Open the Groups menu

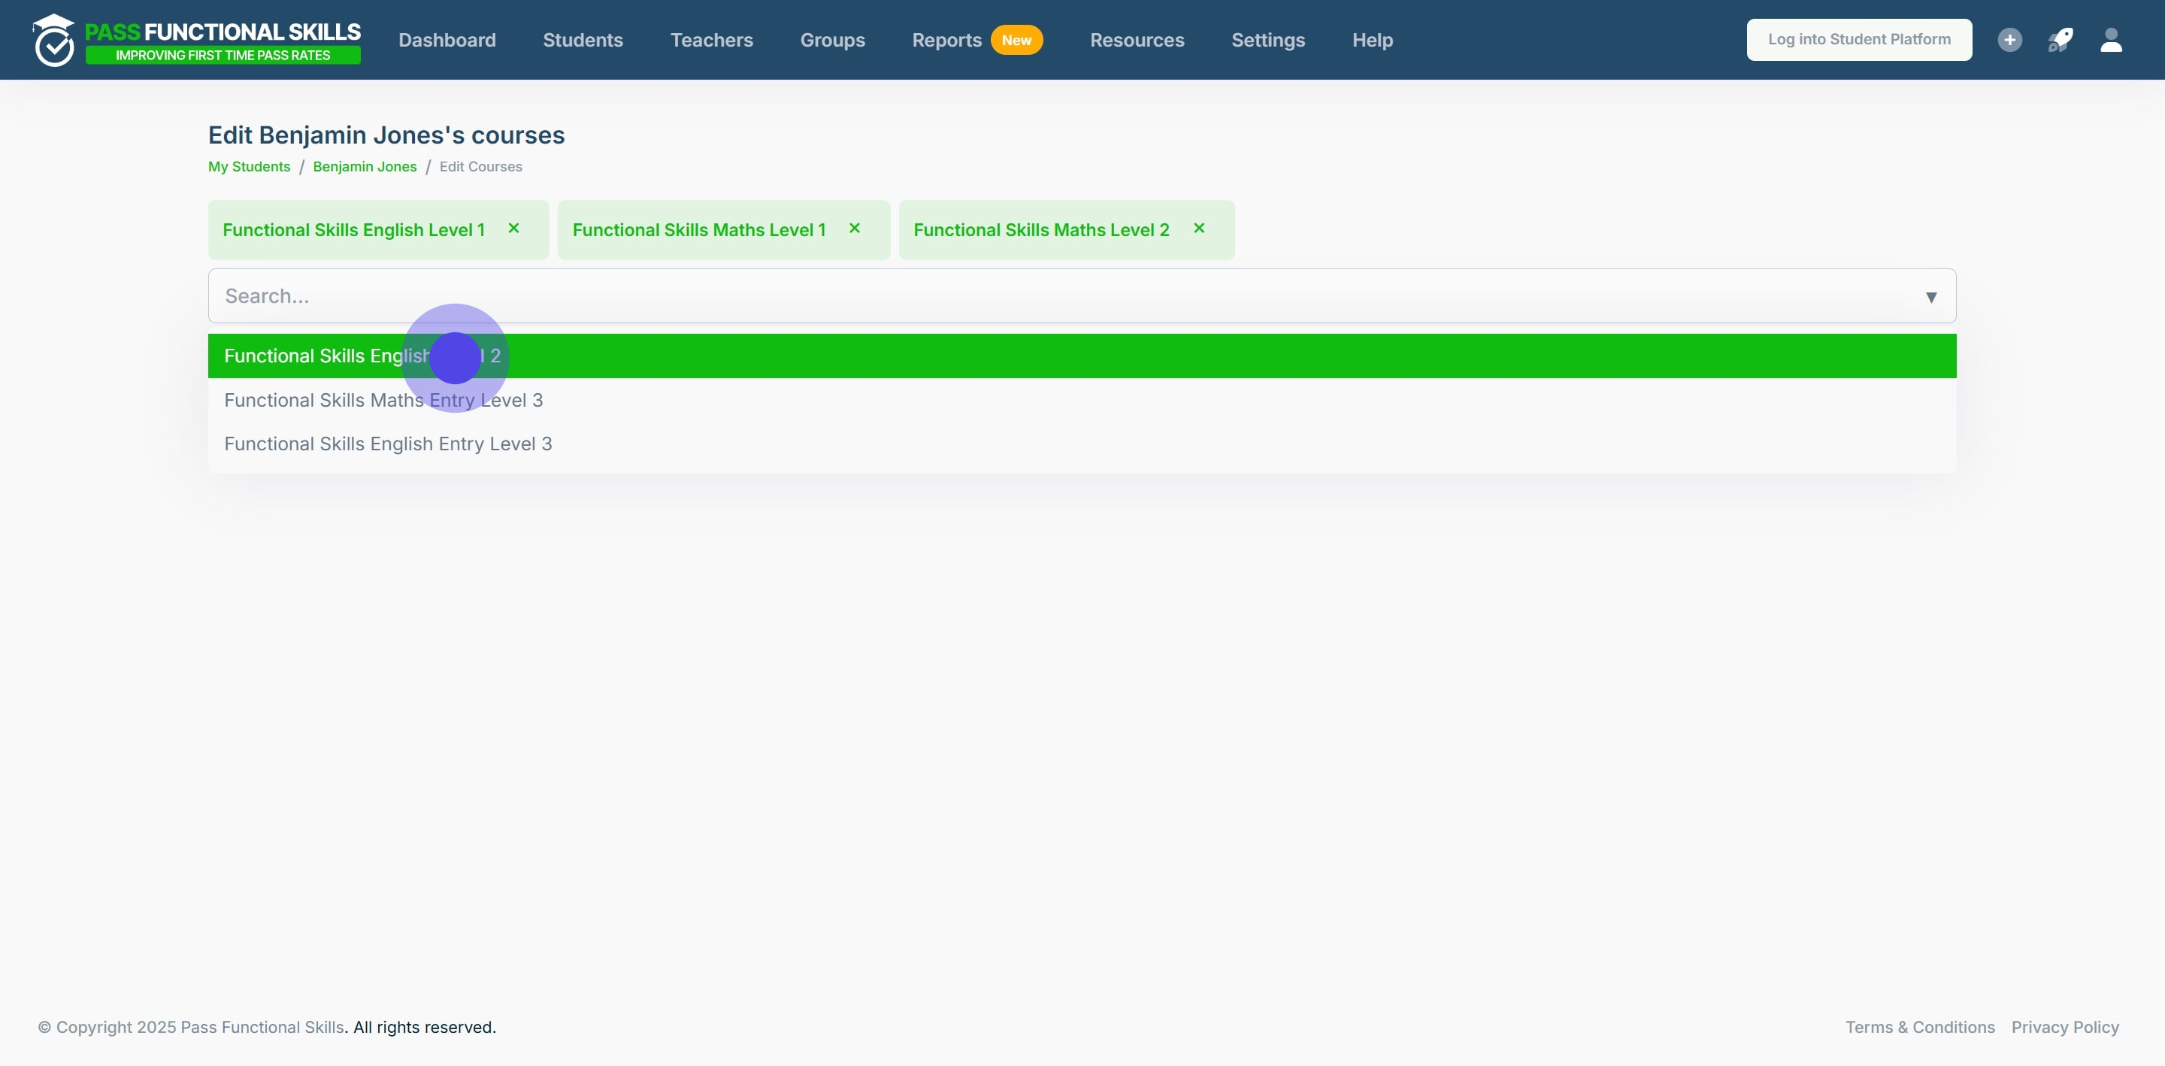832,40
